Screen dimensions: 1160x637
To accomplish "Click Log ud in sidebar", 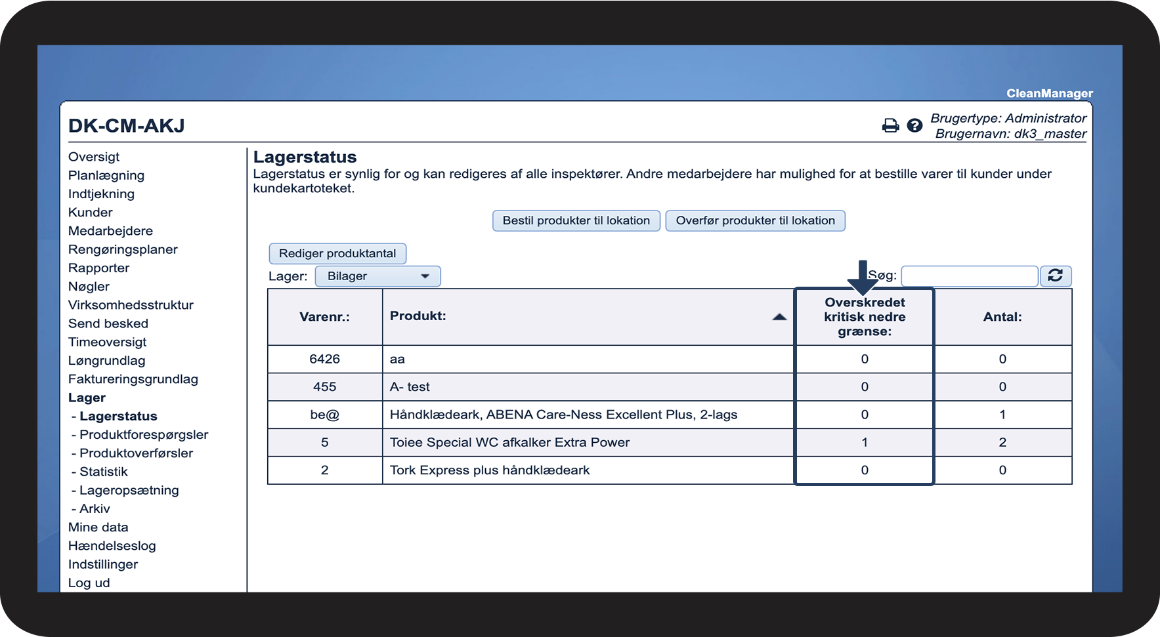I will (x=89, y=583).
